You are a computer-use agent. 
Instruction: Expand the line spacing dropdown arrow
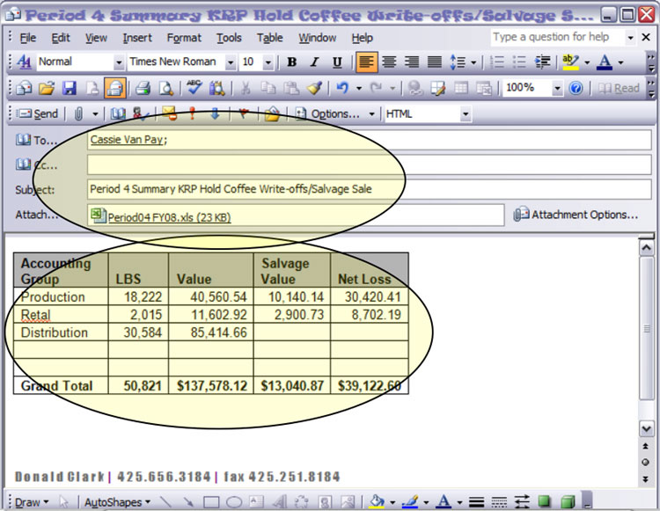click(473, 62)
